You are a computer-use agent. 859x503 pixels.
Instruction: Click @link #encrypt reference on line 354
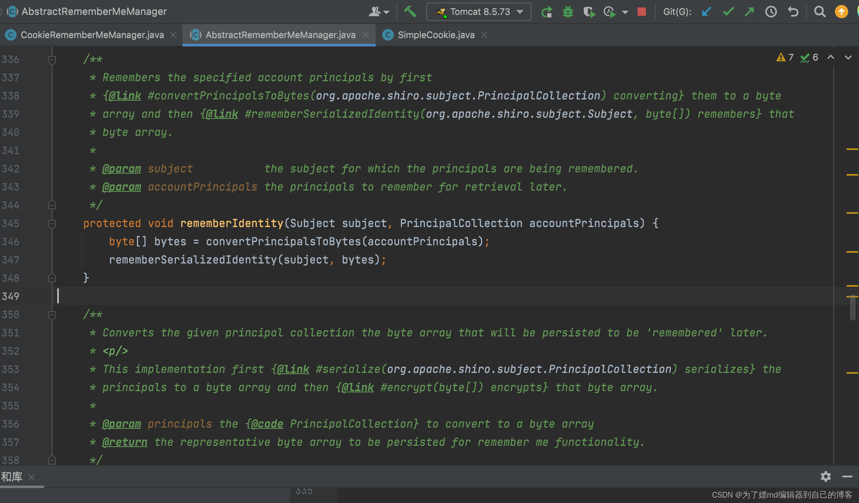click(x=410, y=387)
